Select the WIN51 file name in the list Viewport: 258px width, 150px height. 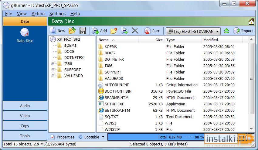coord(110,123)
